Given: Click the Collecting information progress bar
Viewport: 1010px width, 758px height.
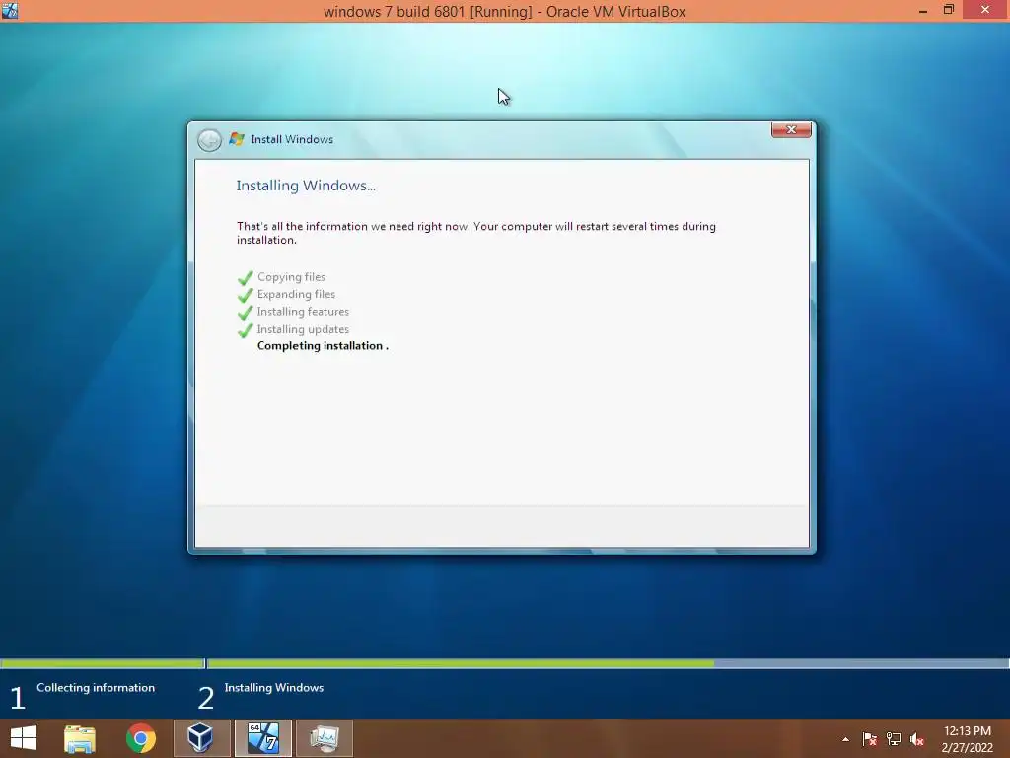Looking at the screenshot, I should click(x=102, y=663).
